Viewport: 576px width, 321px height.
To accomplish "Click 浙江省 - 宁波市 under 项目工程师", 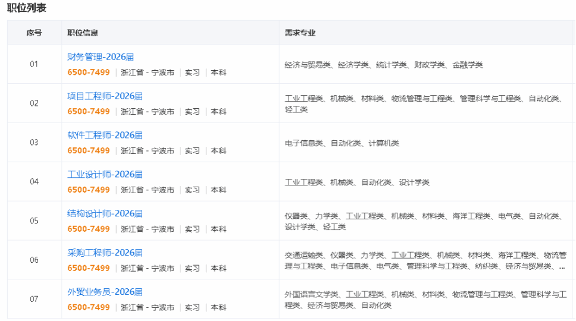I will click(148, 112).
